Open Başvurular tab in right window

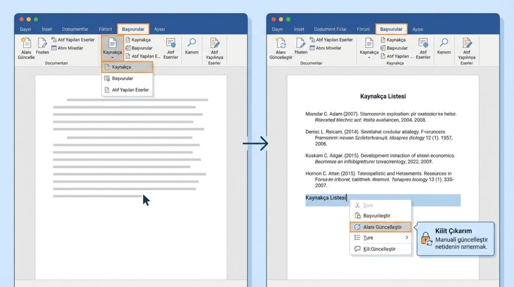click(392, 29)
